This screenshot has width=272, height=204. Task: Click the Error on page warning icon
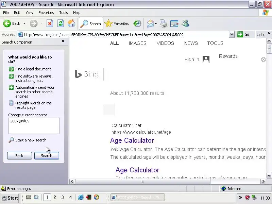(x=3, y=188)
